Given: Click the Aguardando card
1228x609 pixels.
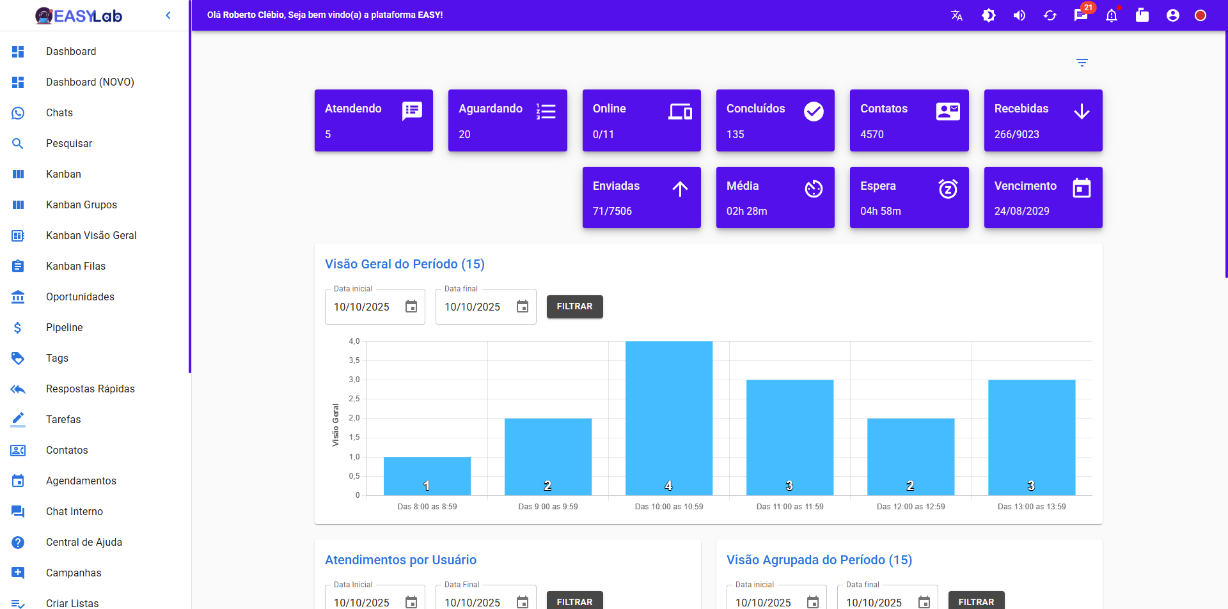Looking at the screenshot, I should [x=508, y=120].
